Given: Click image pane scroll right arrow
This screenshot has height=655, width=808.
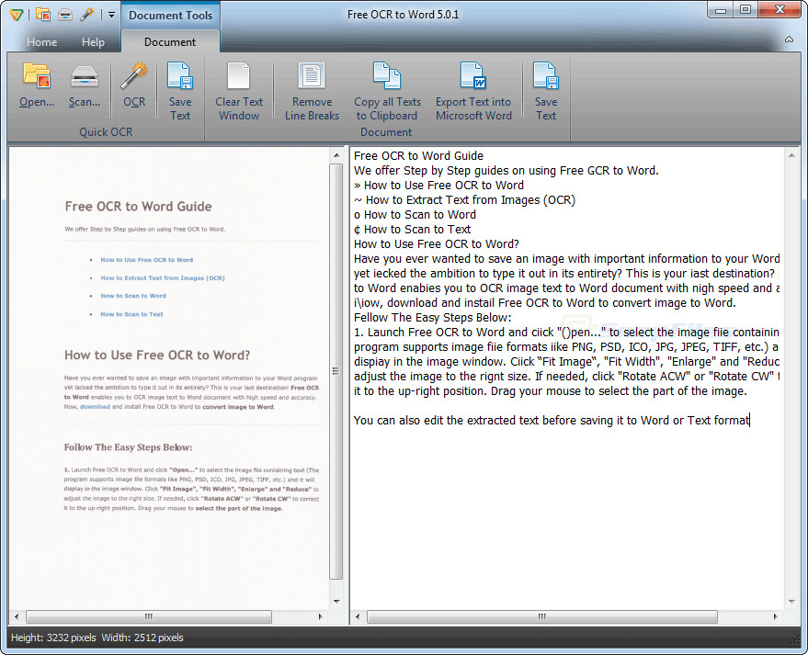Looking at the screenshot, I should 321,616.
